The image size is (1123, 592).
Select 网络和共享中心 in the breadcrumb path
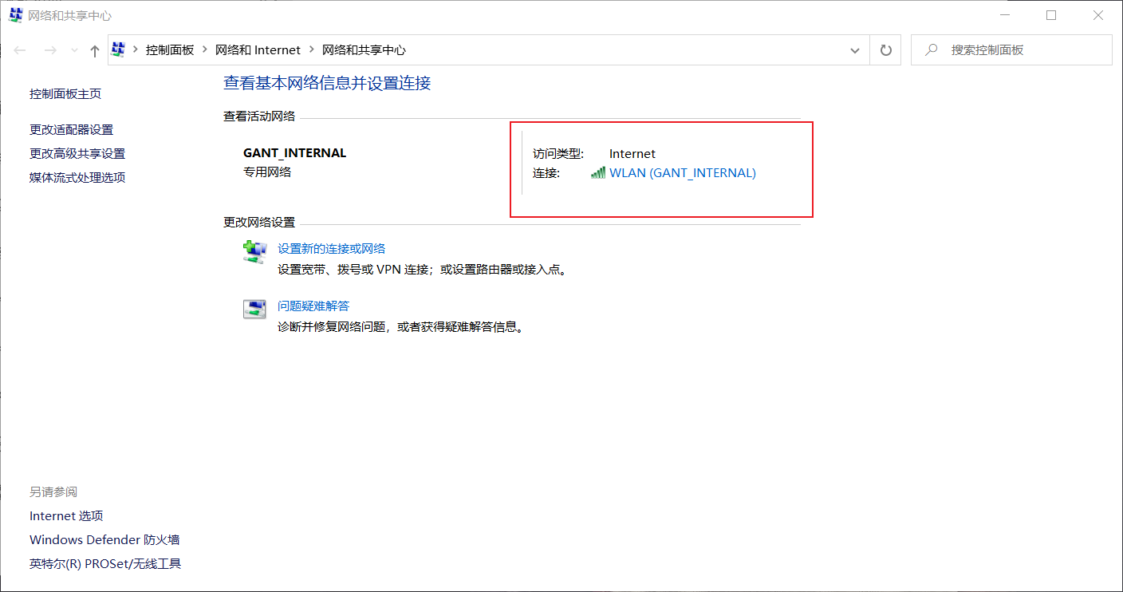tap(364, 49)
